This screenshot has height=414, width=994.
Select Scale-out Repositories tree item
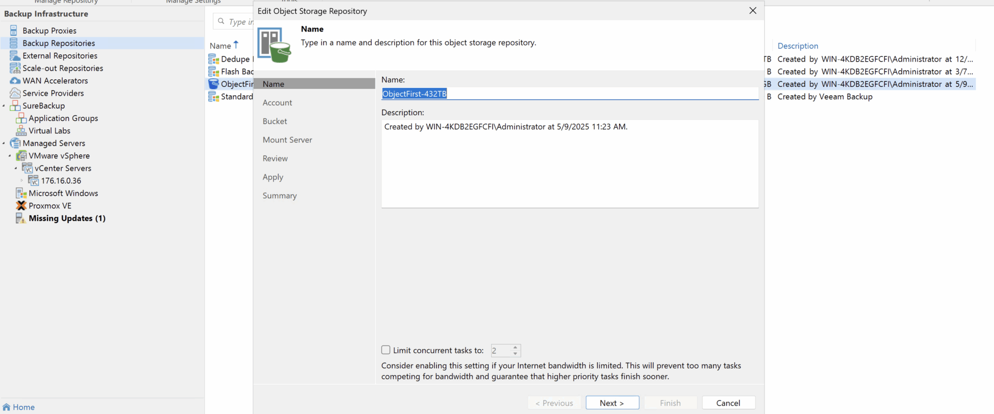[63, 68]
